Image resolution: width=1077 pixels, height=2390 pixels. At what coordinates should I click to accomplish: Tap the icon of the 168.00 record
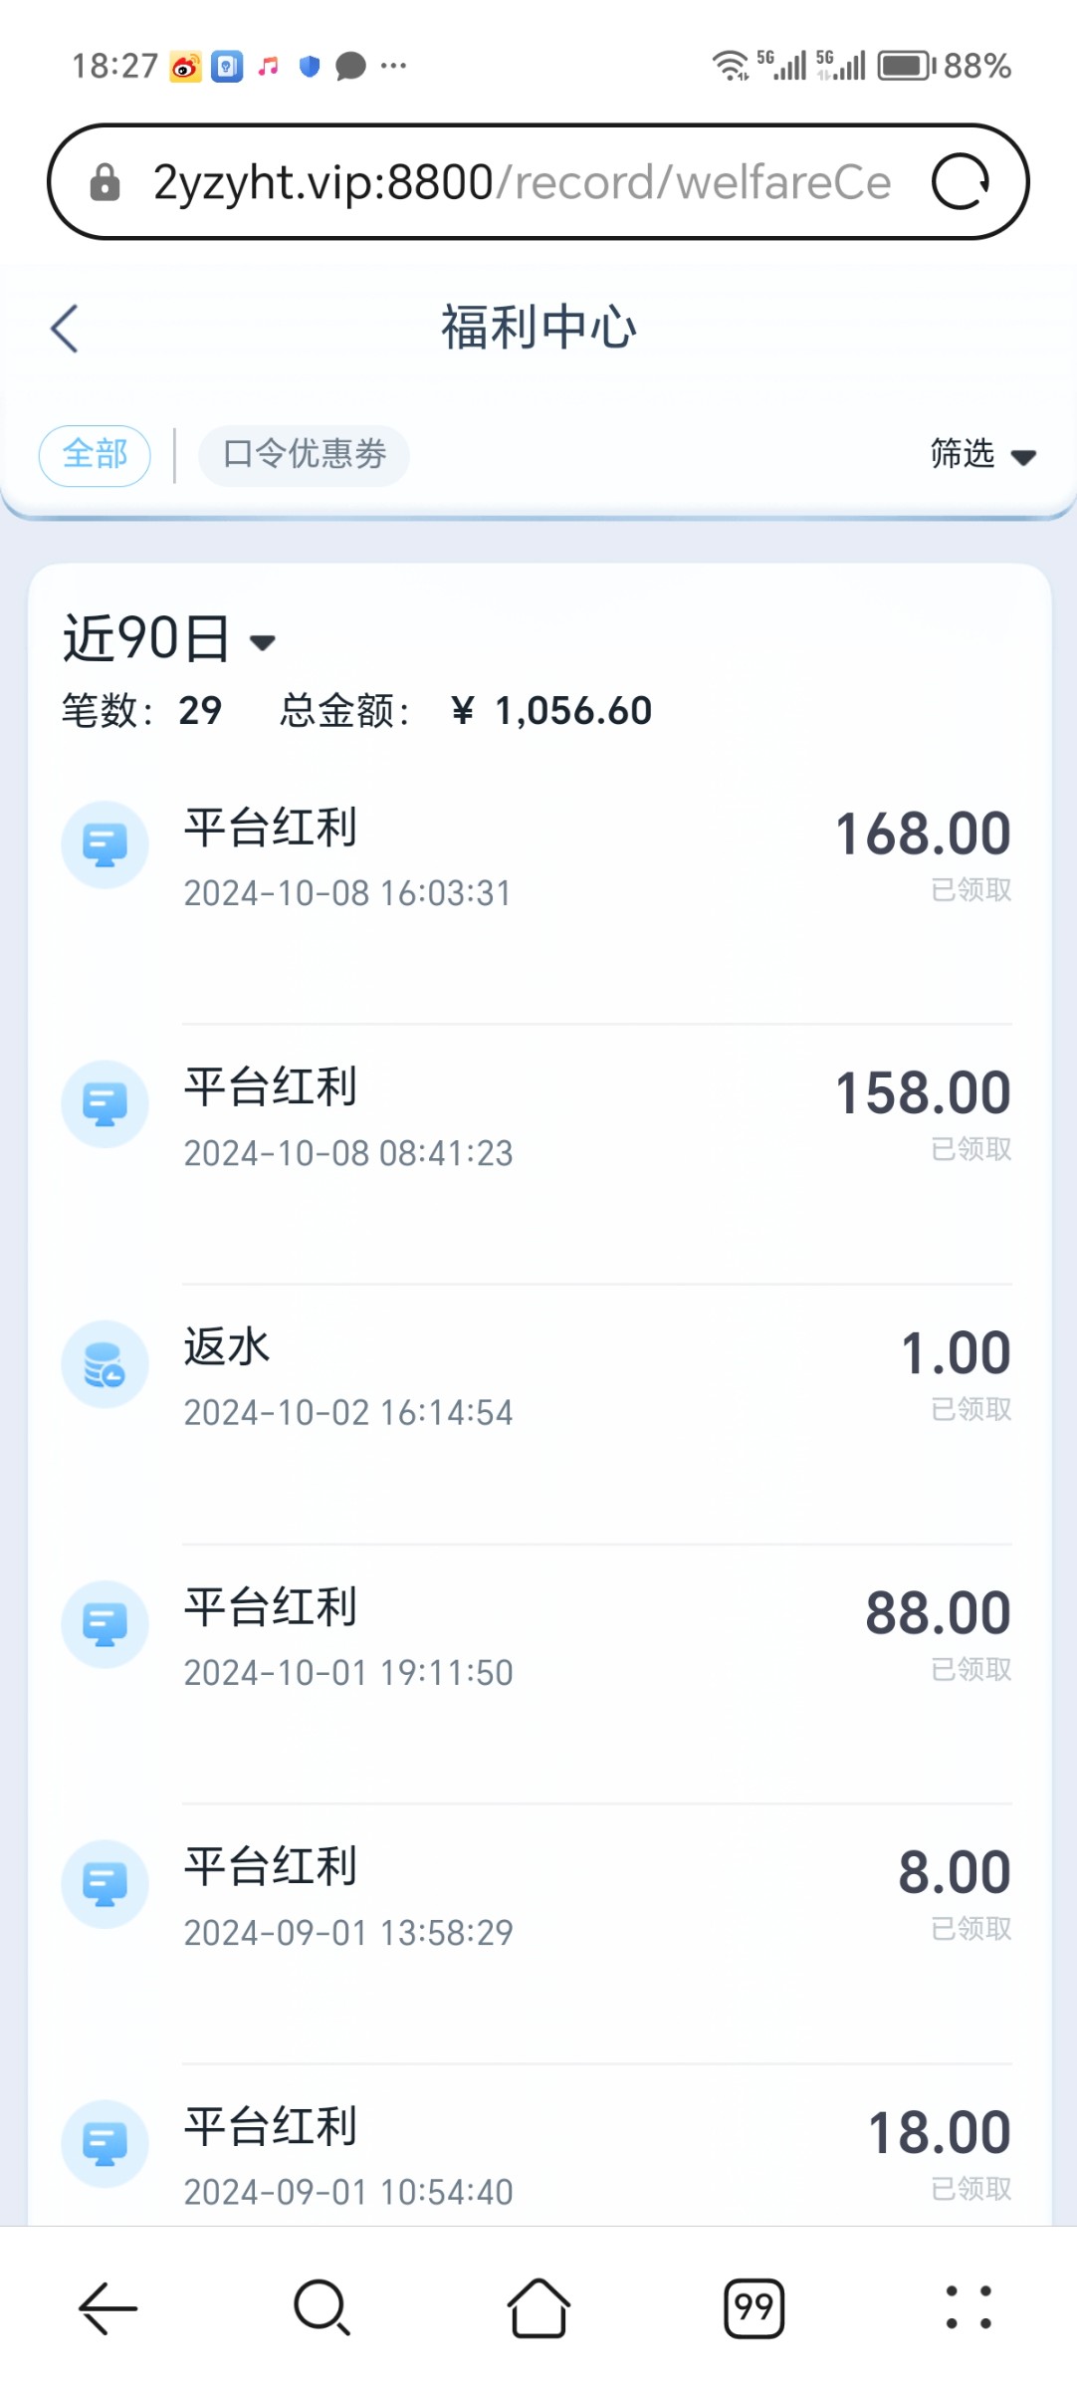105,844
